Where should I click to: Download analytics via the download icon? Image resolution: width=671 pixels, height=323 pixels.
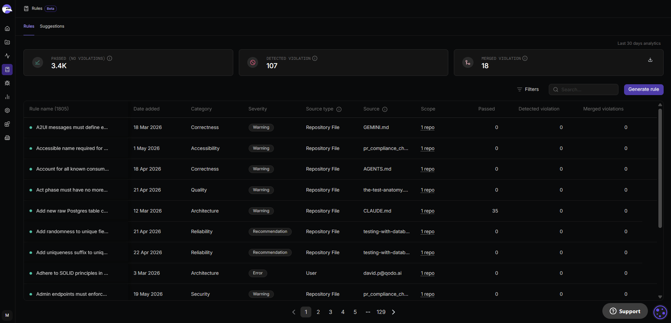650,60
